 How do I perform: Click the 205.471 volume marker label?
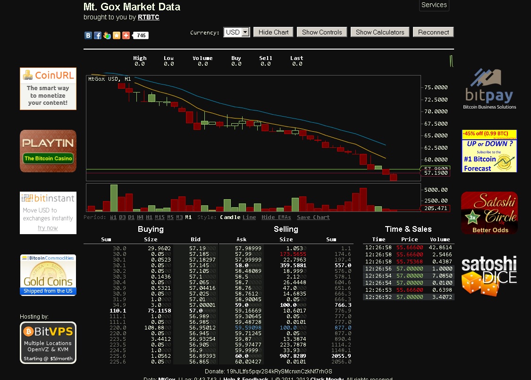[436, 208]
